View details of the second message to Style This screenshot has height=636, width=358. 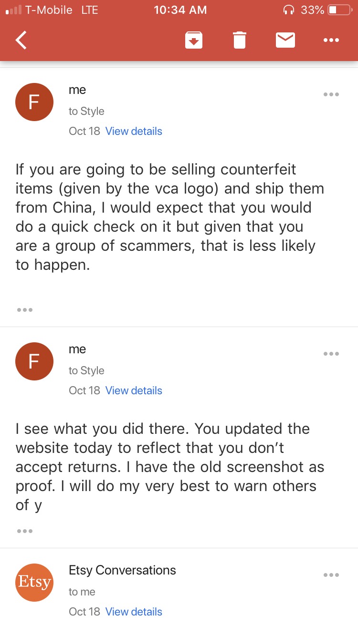[134, 390]
